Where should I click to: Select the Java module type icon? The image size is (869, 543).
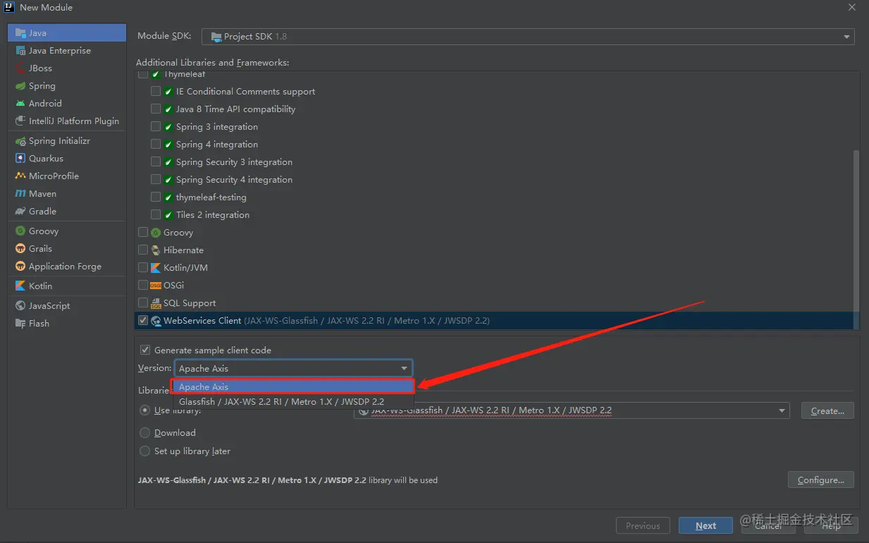pyautogui.click(x=20, y=33)
